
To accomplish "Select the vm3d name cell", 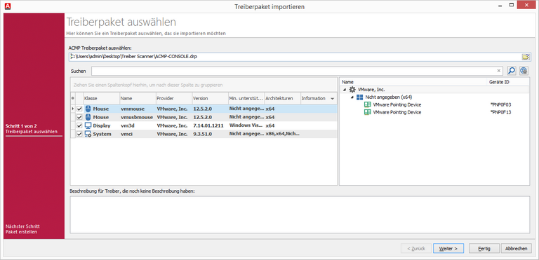I will point(138,125).
